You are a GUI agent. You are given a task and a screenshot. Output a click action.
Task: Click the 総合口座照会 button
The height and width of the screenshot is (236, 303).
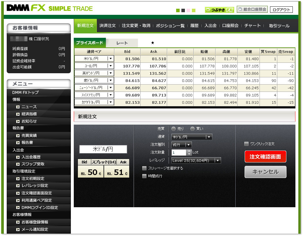pyautogui.click(x=252, y=9)
